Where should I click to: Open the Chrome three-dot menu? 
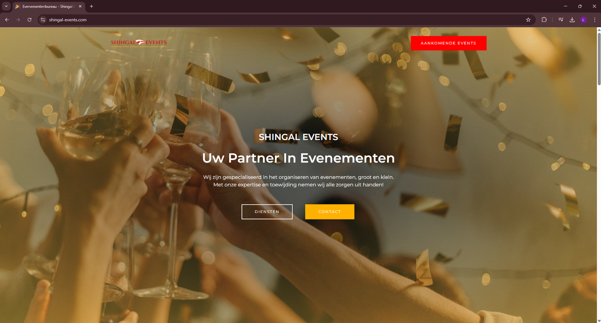coord(595,20)
